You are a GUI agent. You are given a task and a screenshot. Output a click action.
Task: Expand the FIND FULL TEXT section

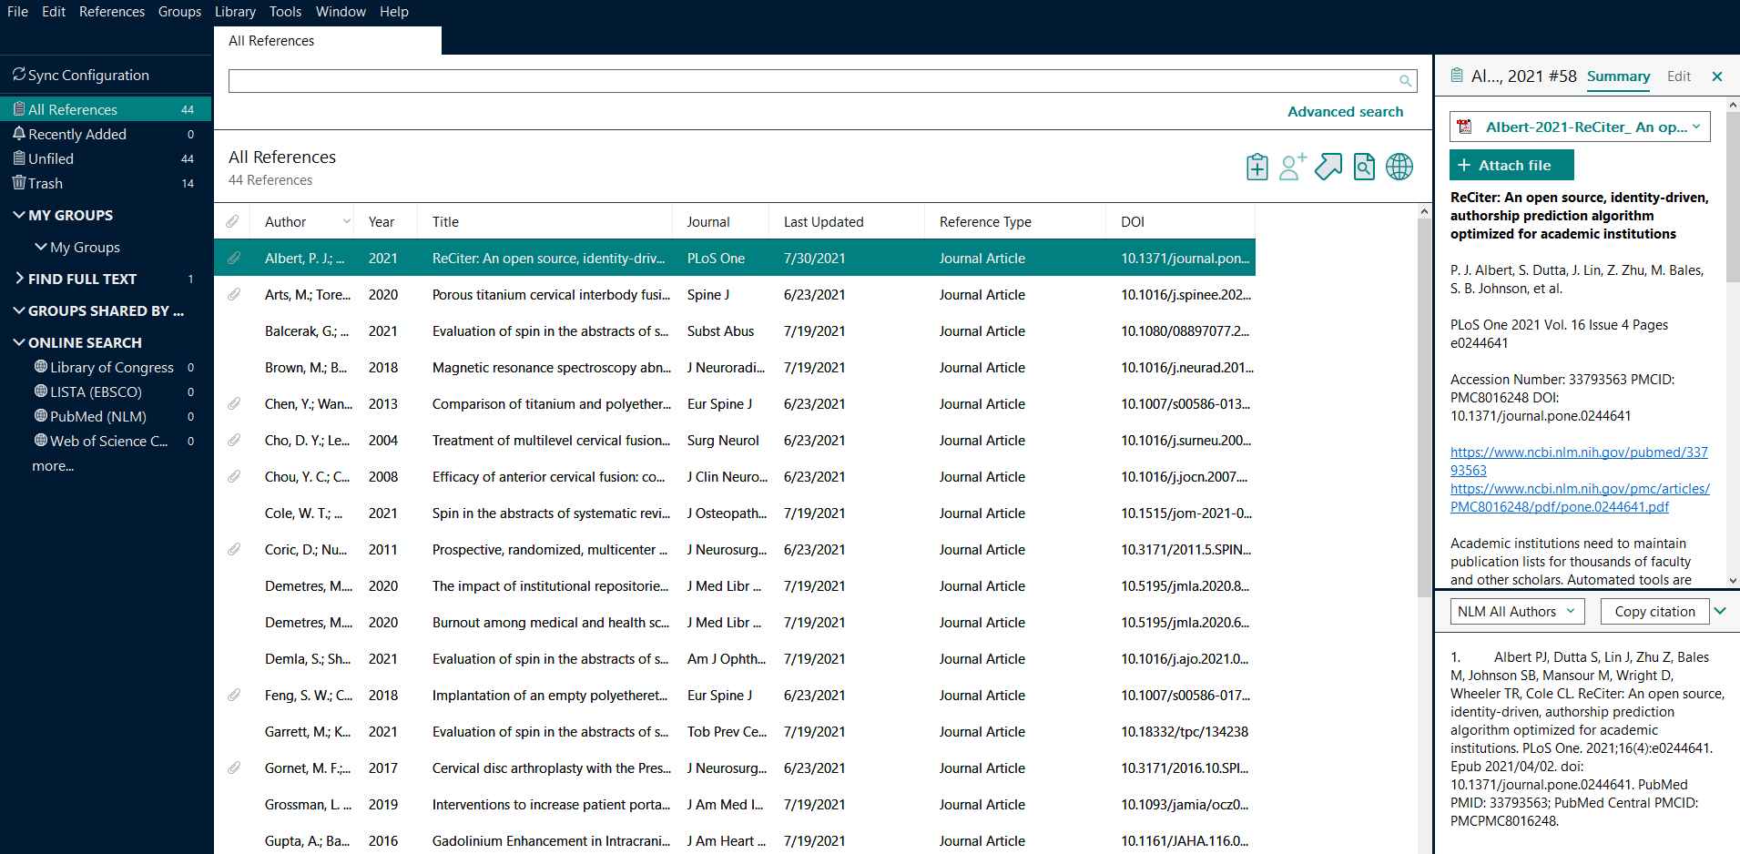tap(19, 279)
